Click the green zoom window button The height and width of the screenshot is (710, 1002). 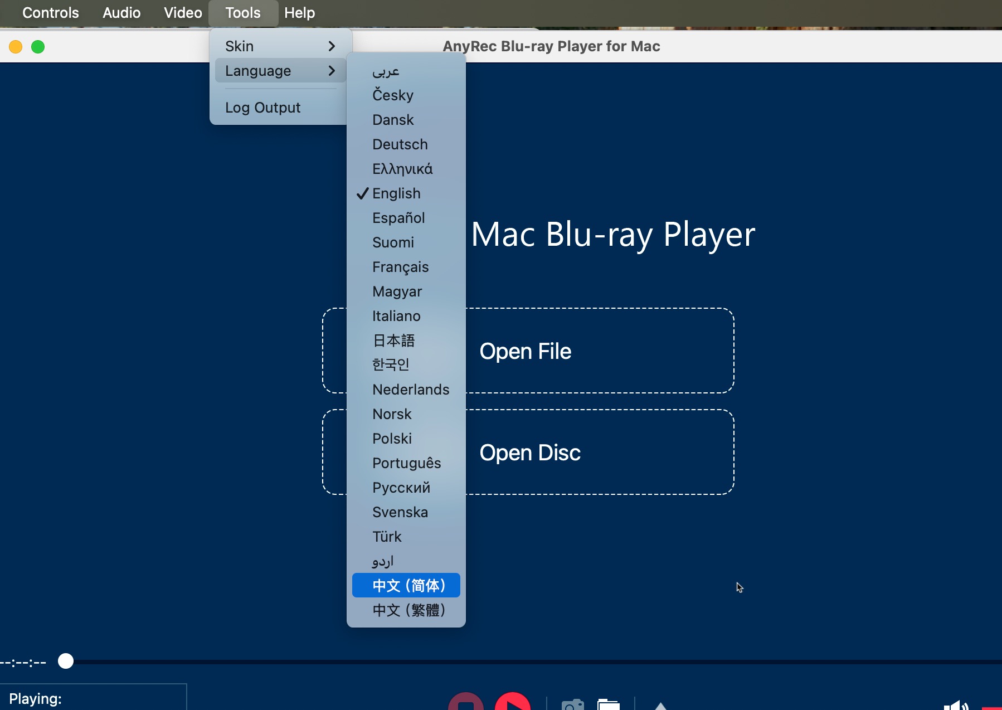pyautogui.click(x=38, y=47)
